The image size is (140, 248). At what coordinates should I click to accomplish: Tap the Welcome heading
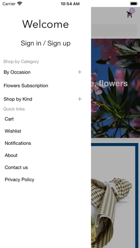46,24
